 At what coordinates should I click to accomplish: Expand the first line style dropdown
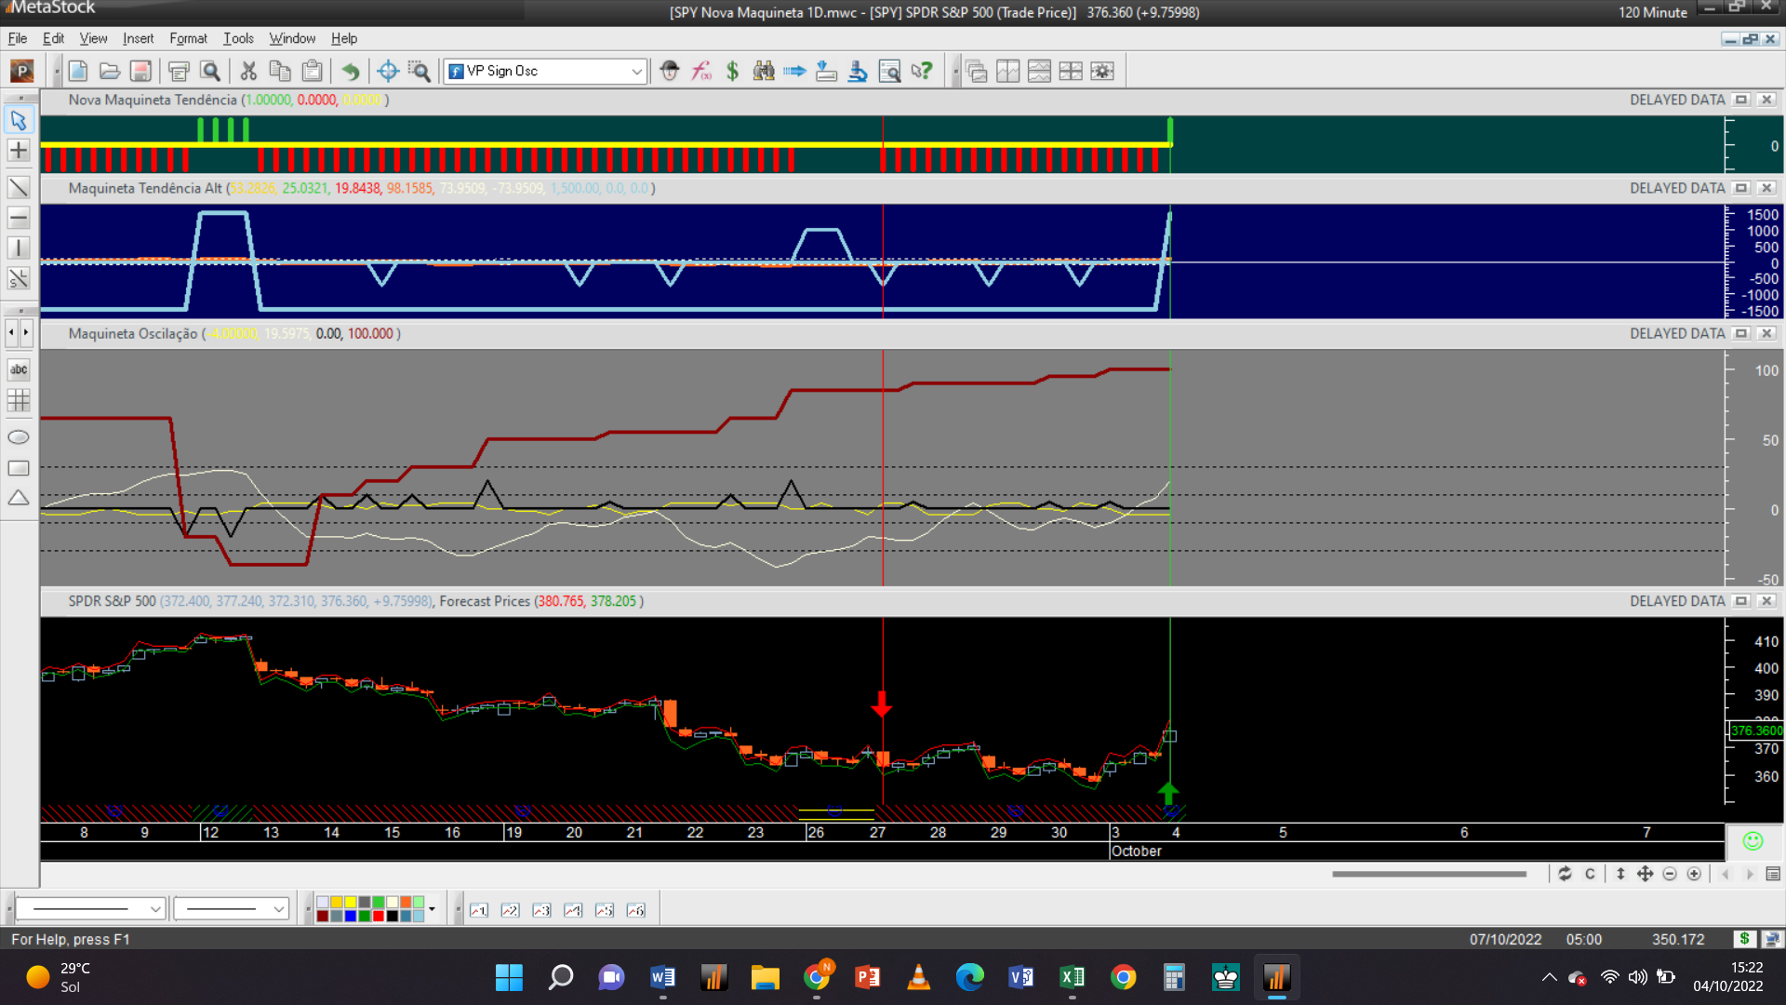[x=155, y=909]
